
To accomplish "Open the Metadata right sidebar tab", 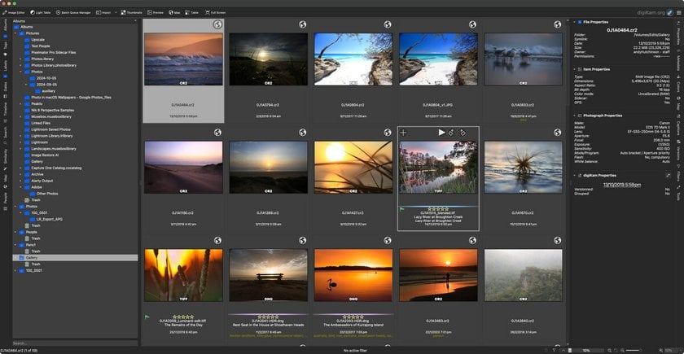I will (x=678, y=59).
